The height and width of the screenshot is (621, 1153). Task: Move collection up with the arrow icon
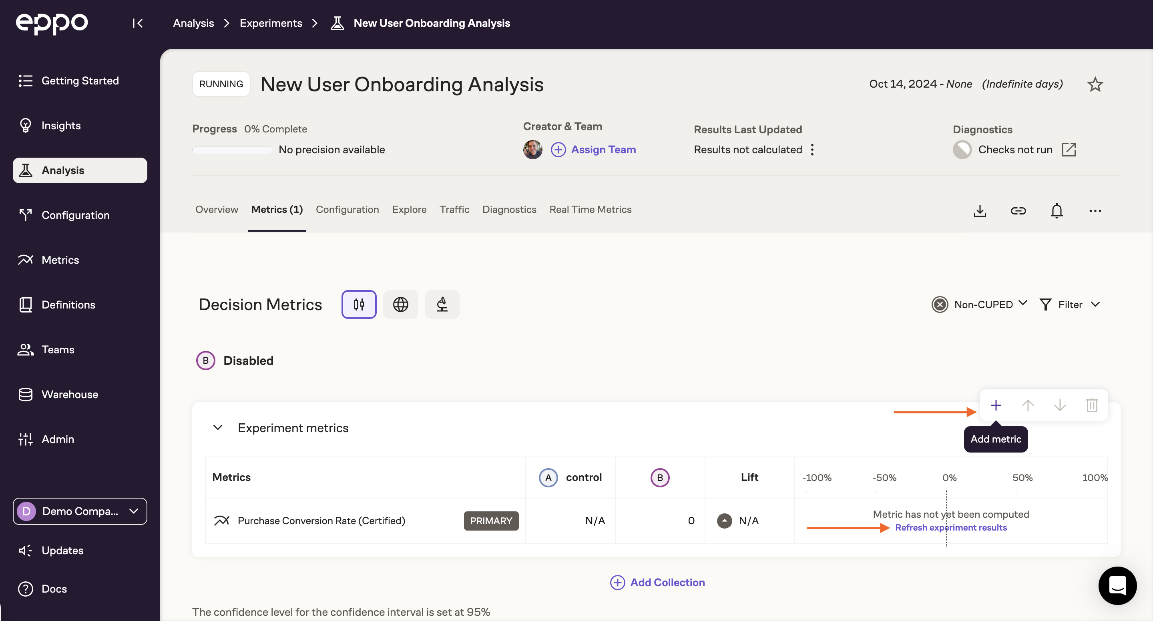tap(1028, 405)
